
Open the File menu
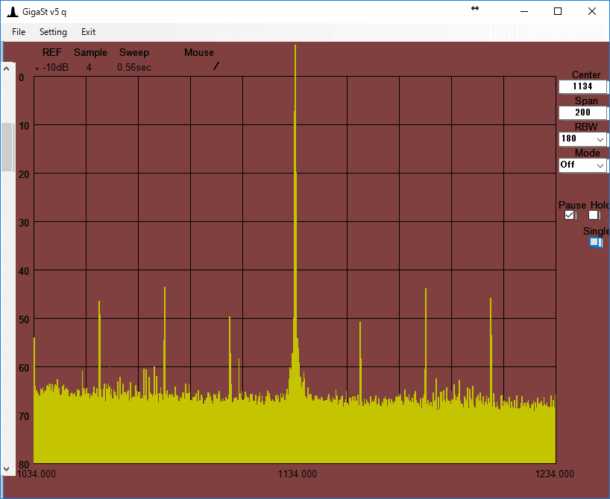(x=19, y=32)
